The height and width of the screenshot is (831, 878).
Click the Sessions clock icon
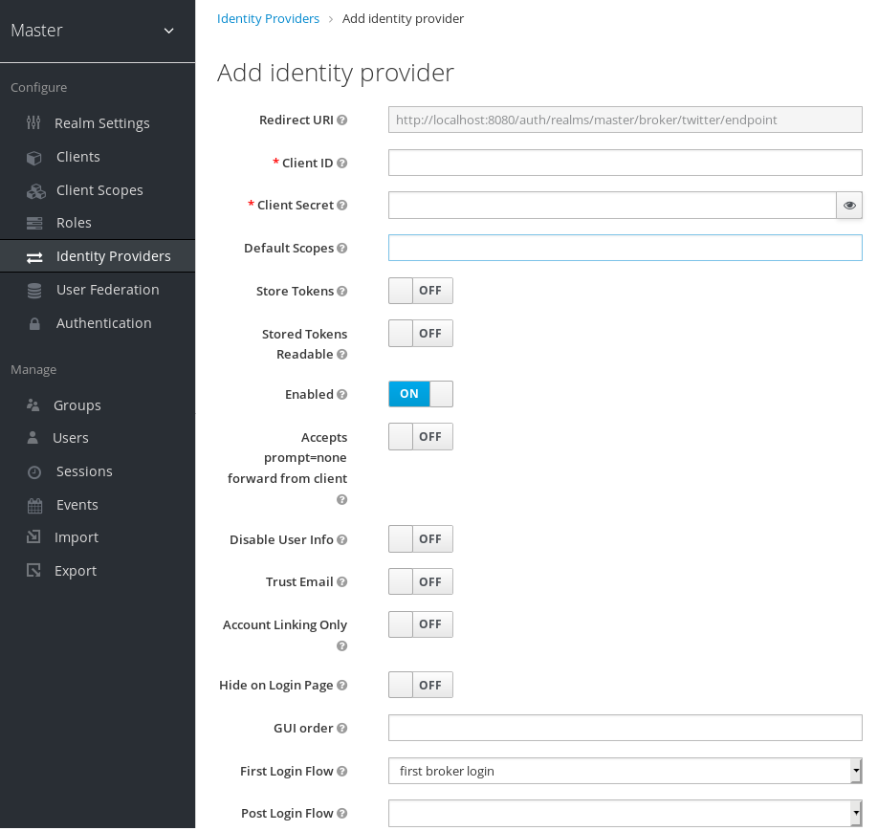pos(34,472)
